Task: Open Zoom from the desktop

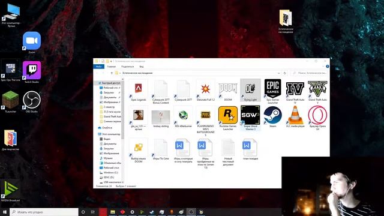Action: point(32,43)
